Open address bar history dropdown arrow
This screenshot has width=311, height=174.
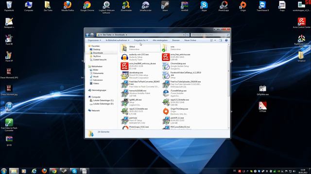(184, 35)
